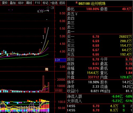Click the S sell flag on first 14:55 trade
Image resolution: width=133 pixels, height=113 pixels.
(124, 106)
